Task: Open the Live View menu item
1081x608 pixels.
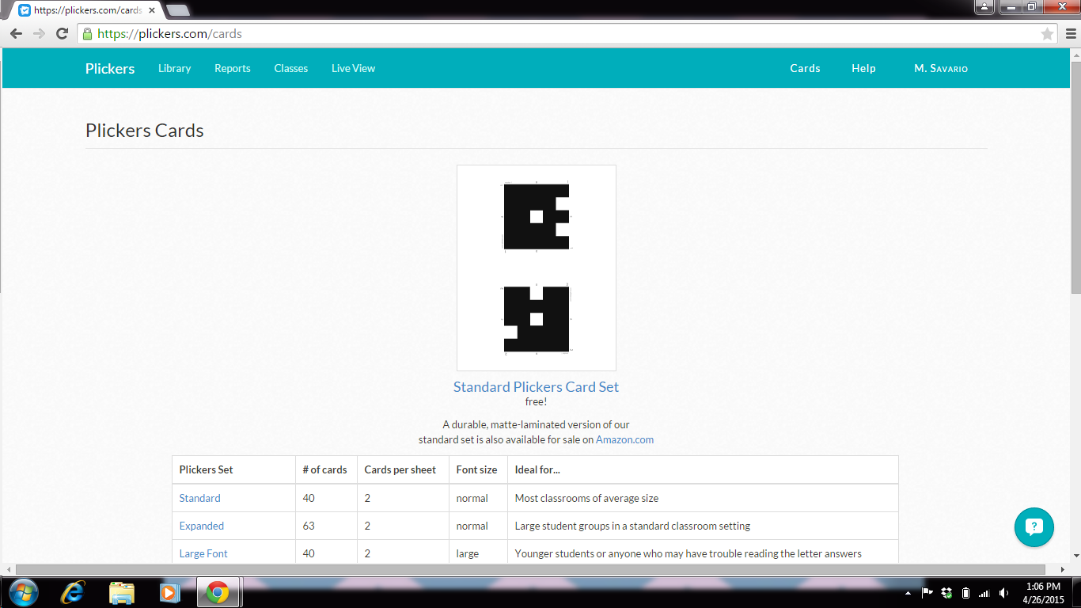Action: [353, 69]
